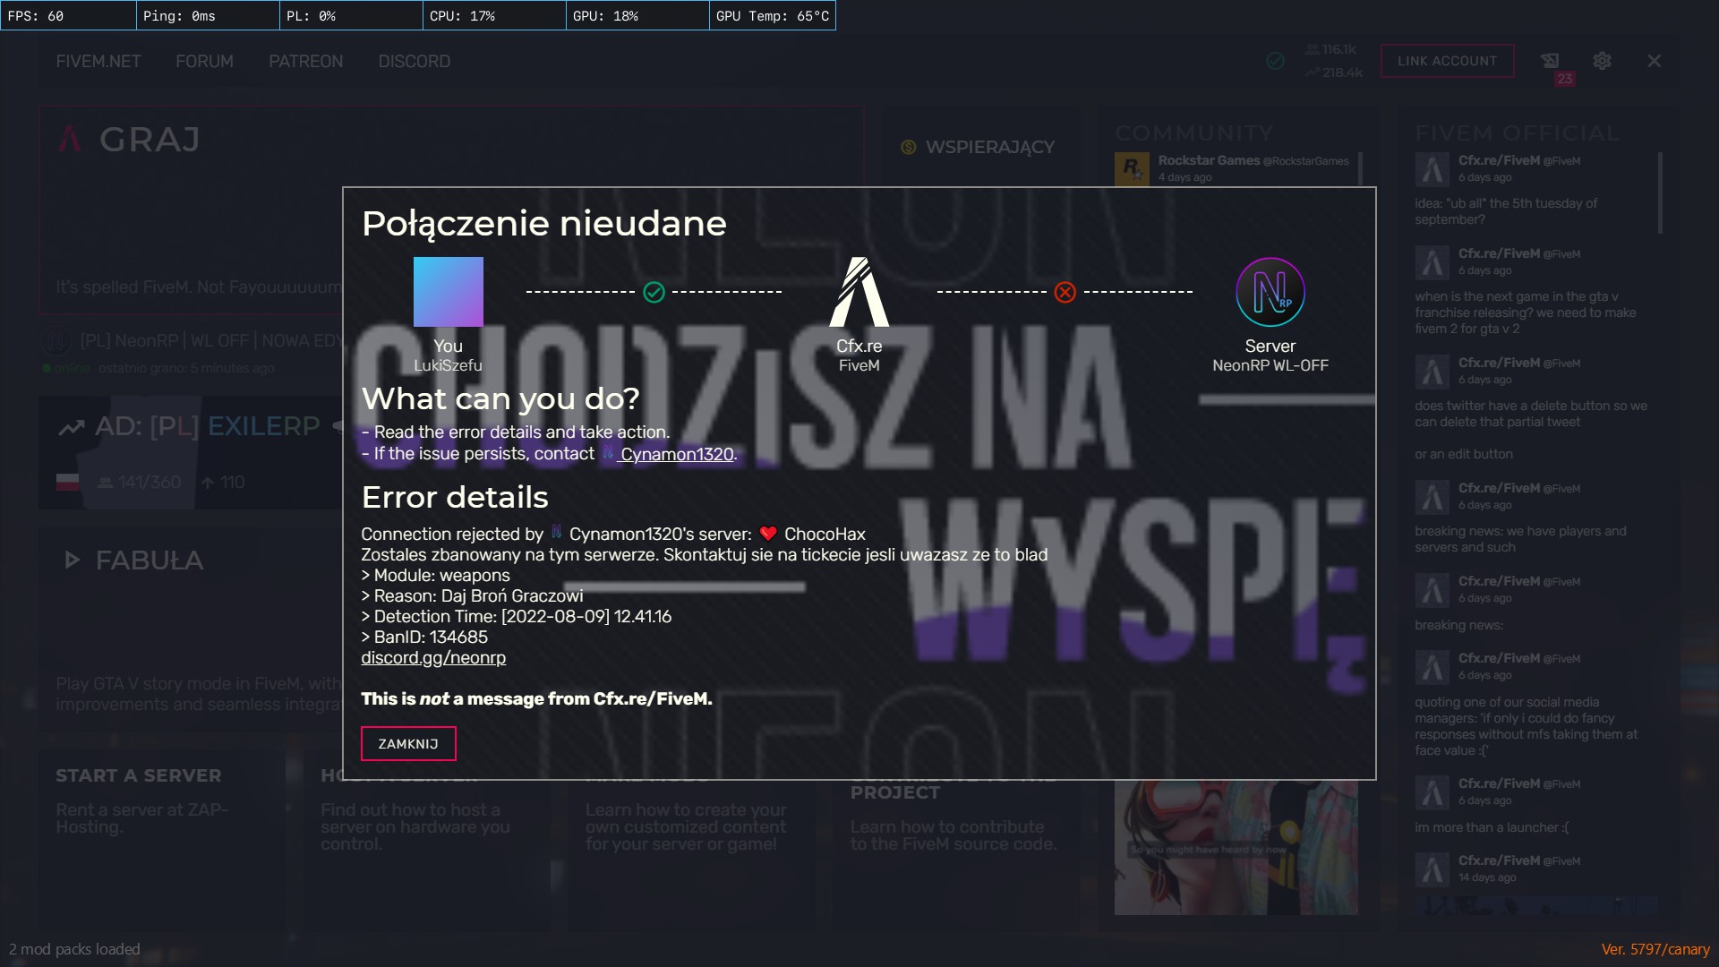Click the LukiSzefu user avatar
The height and width of the screenshot is (967, 1719).
click(448, 292)
